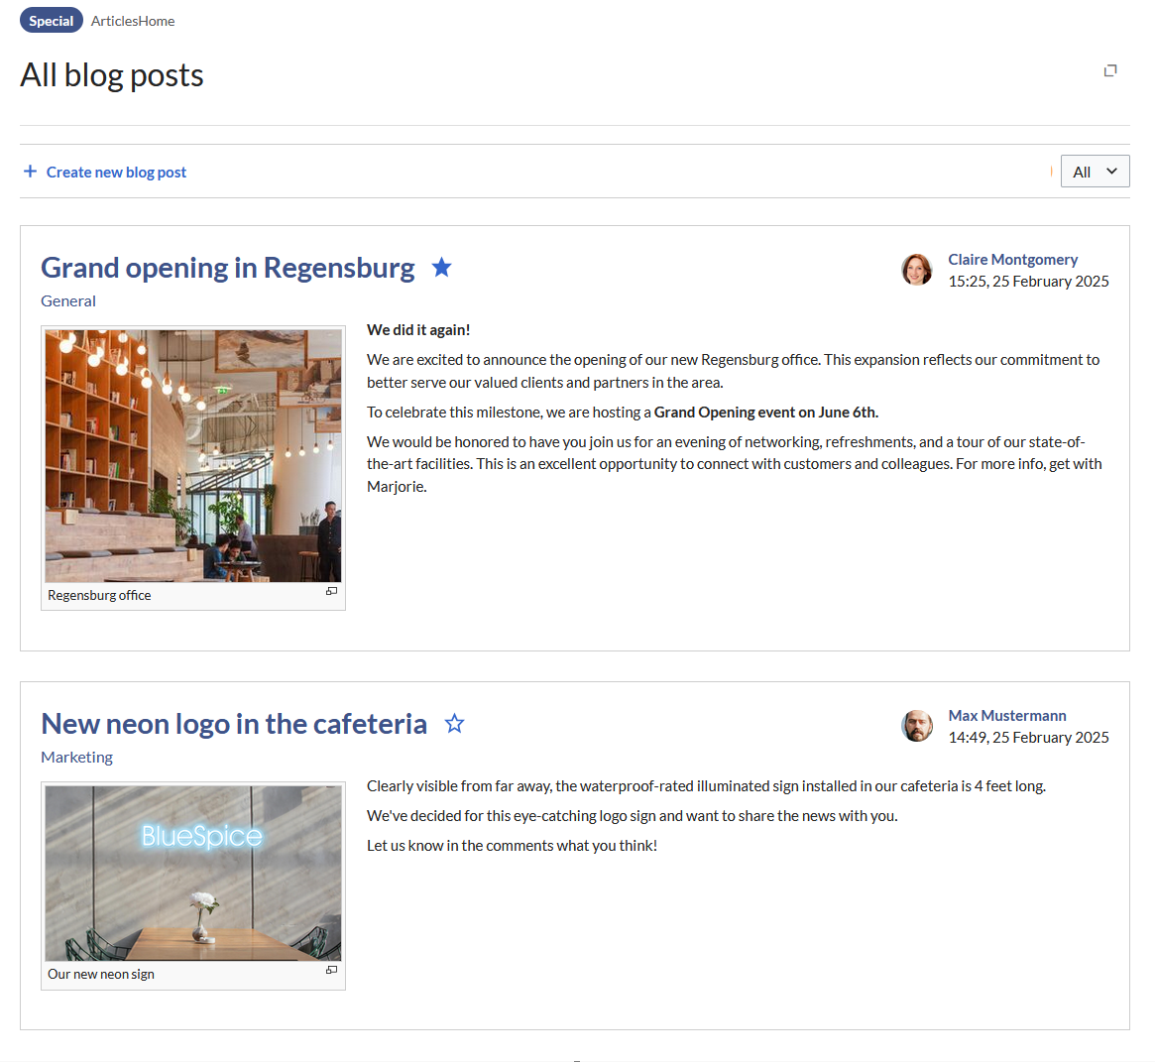Visit Max Mustermann's profile name link
This screenshot has height=1062, width=1155.
click(x=1007, y=716)
